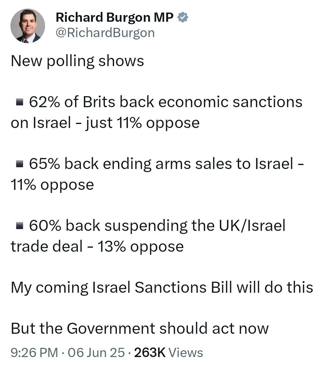The image size is (331, 365).
Task: Click the '11% oppose' line under arms sales
Action: [x=52, y=185]
